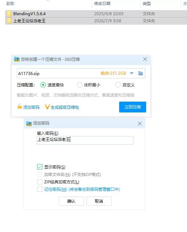Image resolution: width=187 pixels, height=232 pixels.
Task: Select the 体积最小 compression option
Action: point(80,85)
